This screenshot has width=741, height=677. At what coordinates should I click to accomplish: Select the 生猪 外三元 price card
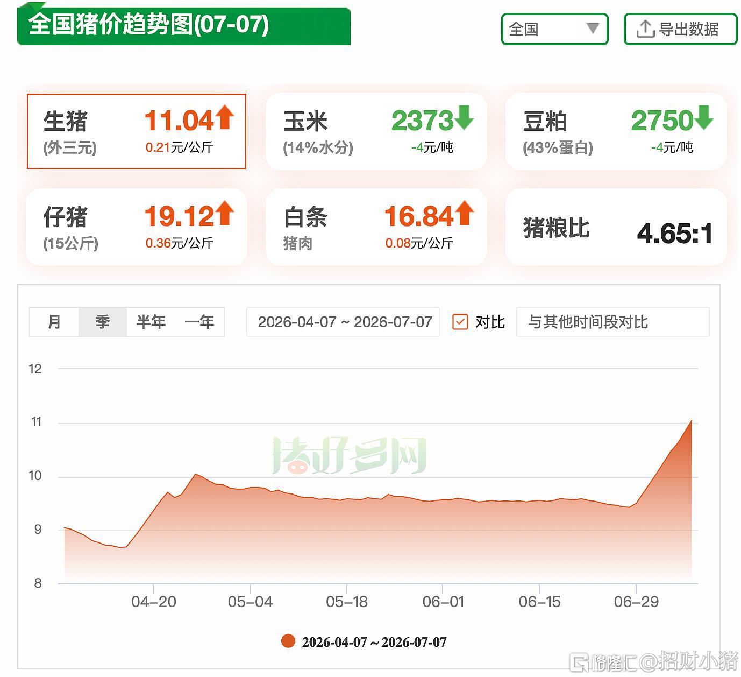(x=137, y=131)
